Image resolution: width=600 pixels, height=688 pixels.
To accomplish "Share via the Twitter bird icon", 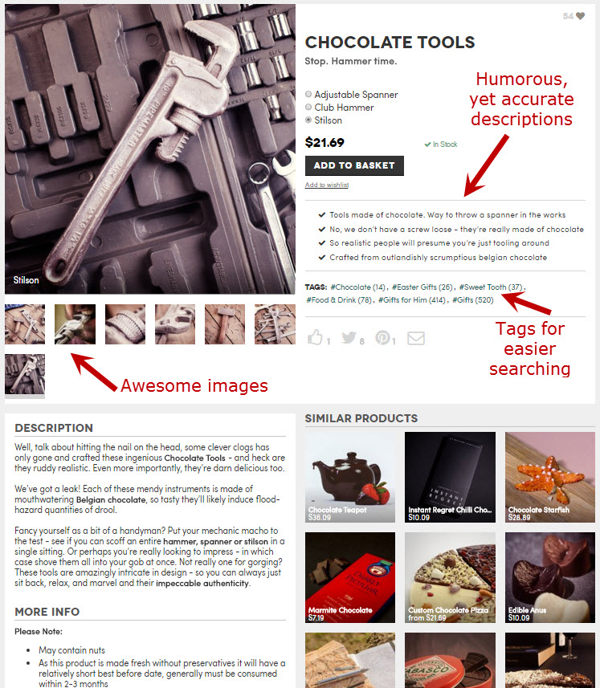I will click(x=349, y=337).
